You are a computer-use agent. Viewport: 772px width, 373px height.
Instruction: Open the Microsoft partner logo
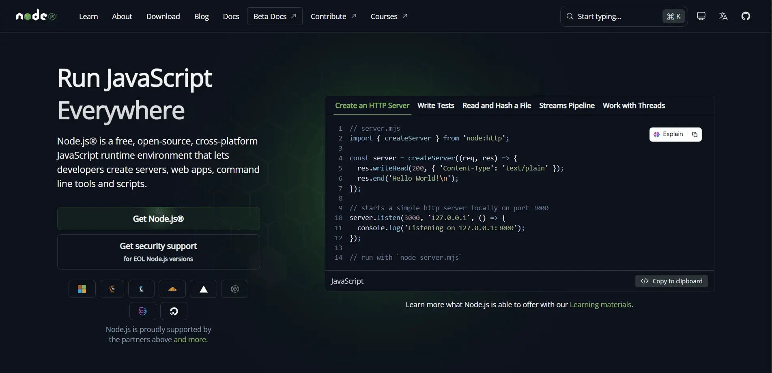tap(82, 289)
